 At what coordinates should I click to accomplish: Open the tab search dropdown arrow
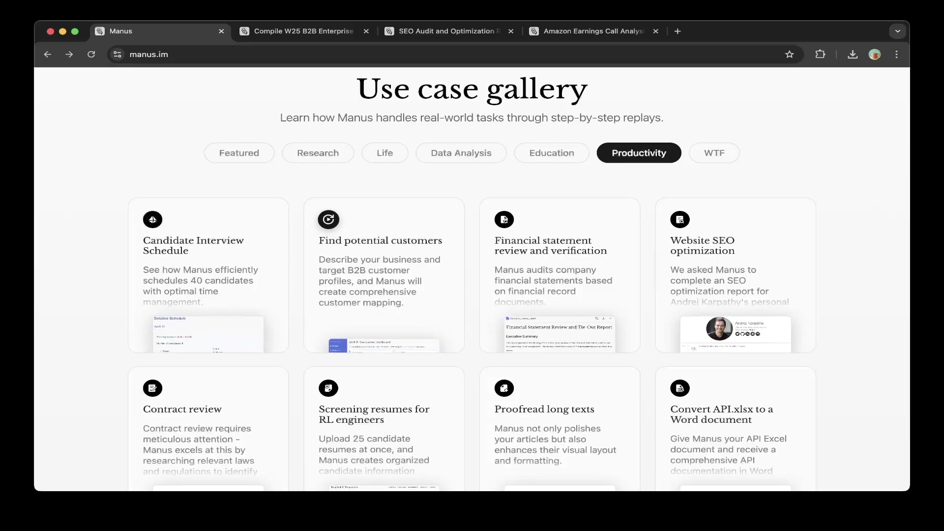pos(897,31)
